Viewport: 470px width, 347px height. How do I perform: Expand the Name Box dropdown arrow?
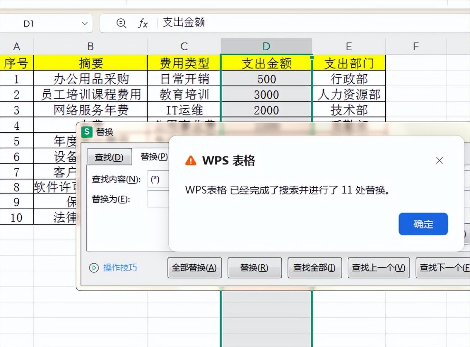(85, 24)
